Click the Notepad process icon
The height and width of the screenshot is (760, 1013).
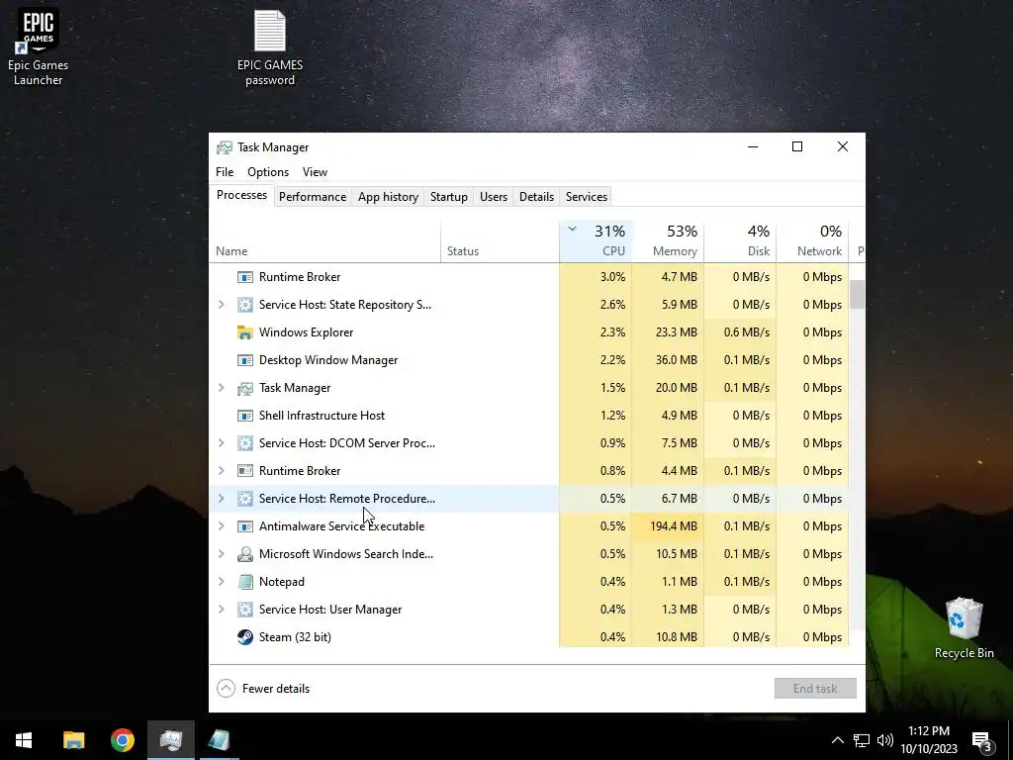(245, 582)
